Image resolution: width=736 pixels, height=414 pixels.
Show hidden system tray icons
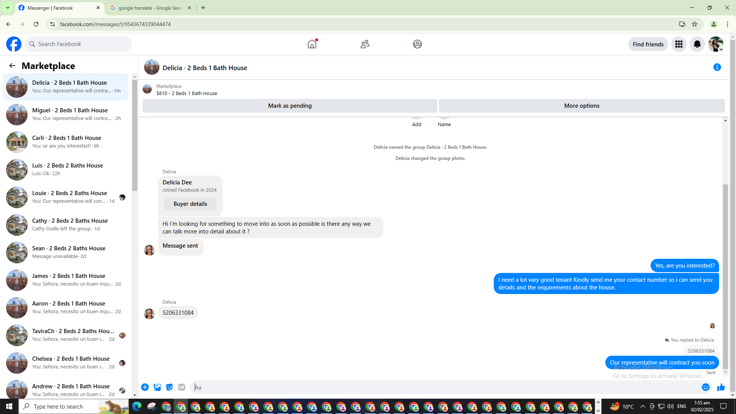642,406
